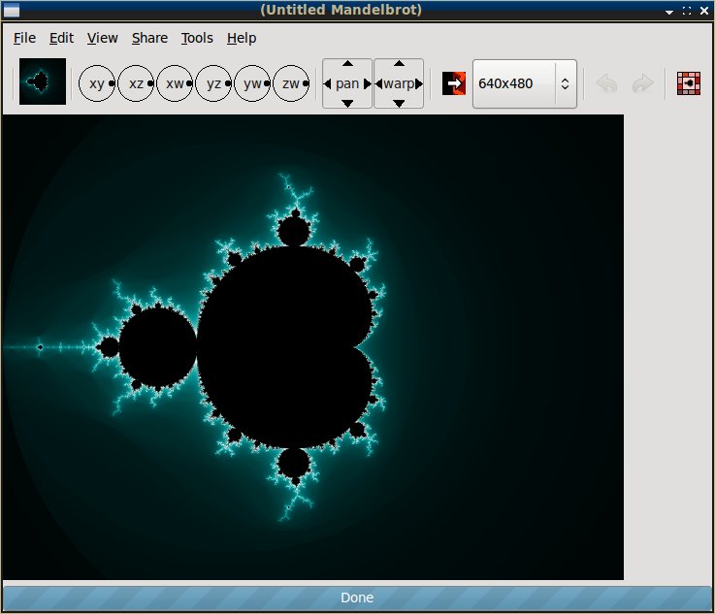Open the View menu
The width and height of the screenshot is (715, 614).
[x=103, y=38]
